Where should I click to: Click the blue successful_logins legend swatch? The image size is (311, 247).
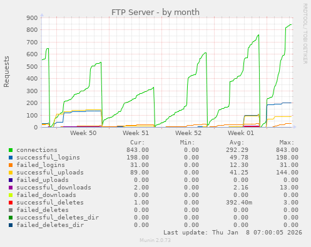point(11,158)
